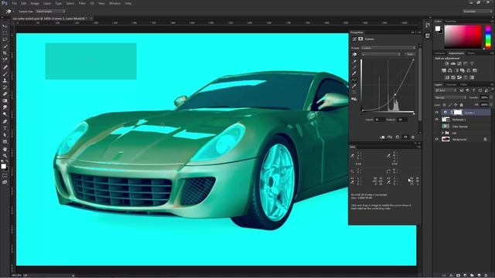Pick the white point eyedropper in Curves

coord(354,73)
